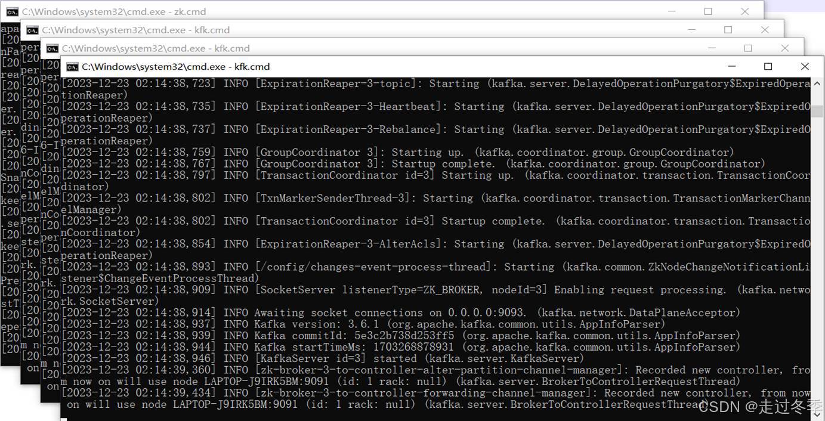Viewport: 825px width, 421px height.
Task: Click the cmd icon of zk.cmd window
Action: [x=12, y=11]
